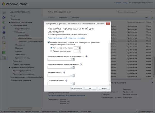Click stepper arrows of Интервал field

click(73, 75)
